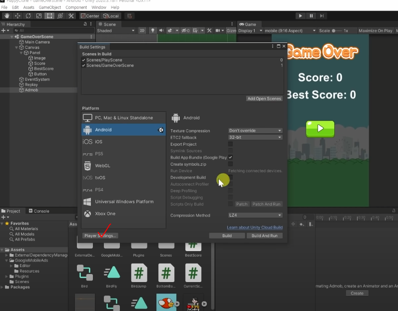Select the Transform tool
The image size is (398, 311).
click(x=60, y=16)
